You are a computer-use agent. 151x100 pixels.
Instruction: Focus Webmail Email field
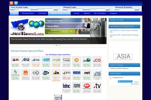click(x=75, y=10)
